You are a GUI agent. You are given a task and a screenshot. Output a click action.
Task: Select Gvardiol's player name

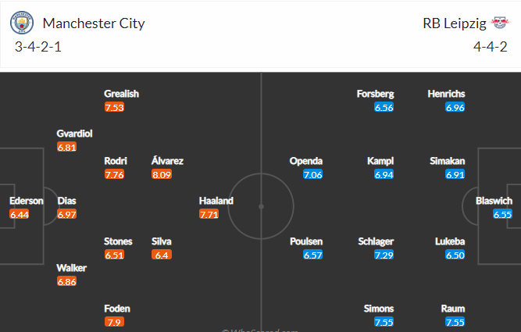coord(74,134)
